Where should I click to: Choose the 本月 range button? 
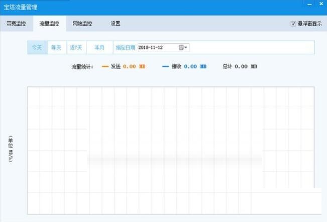point(99,47)
